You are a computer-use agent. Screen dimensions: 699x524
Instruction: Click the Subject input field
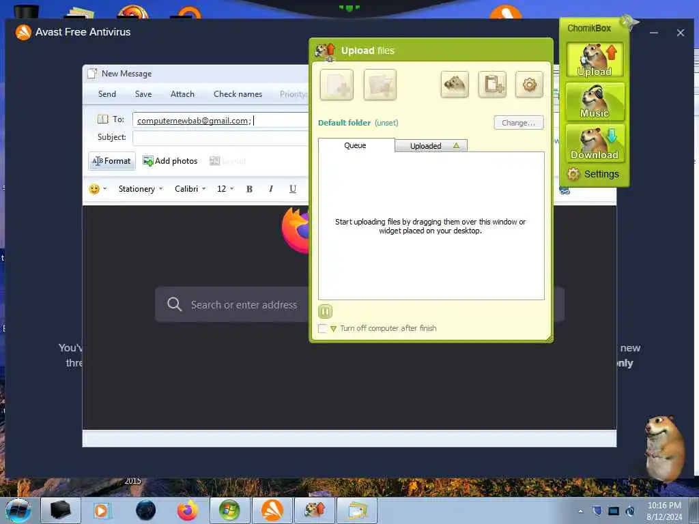point(220,138)
